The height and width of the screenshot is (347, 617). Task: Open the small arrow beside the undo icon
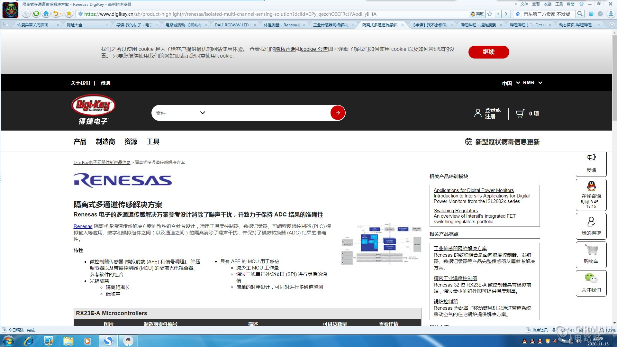61,14
